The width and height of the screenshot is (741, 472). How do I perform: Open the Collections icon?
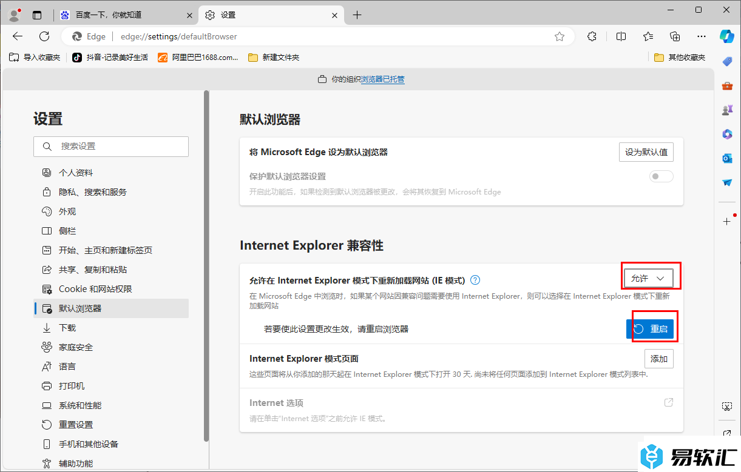pyautogui.click(x=675, y=36)
